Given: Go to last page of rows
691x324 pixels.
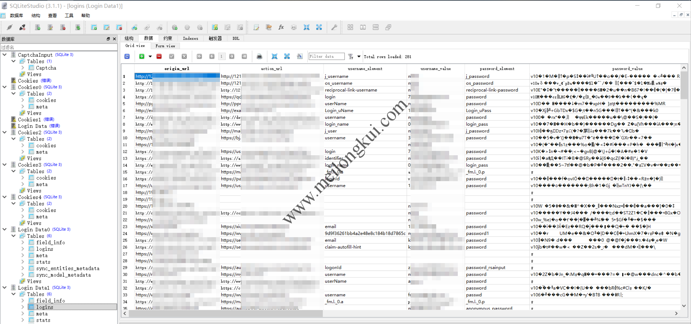Looking at the screenshot, I should pos(244,56).
